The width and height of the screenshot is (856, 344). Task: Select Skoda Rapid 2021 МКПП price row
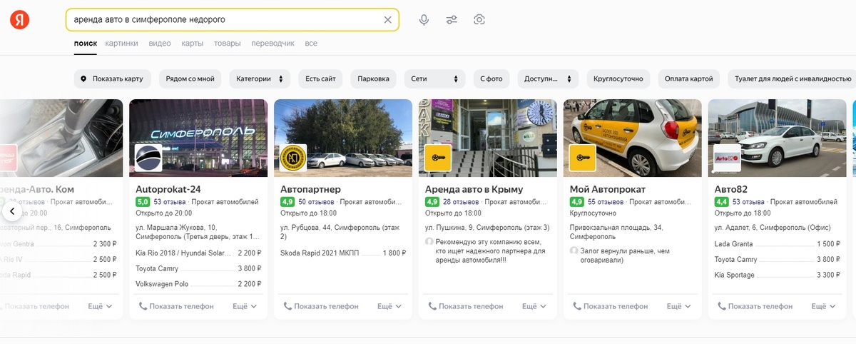(343, 253)
